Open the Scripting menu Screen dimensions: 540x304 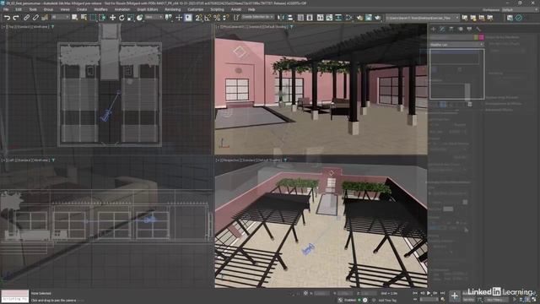click(217, 9)
